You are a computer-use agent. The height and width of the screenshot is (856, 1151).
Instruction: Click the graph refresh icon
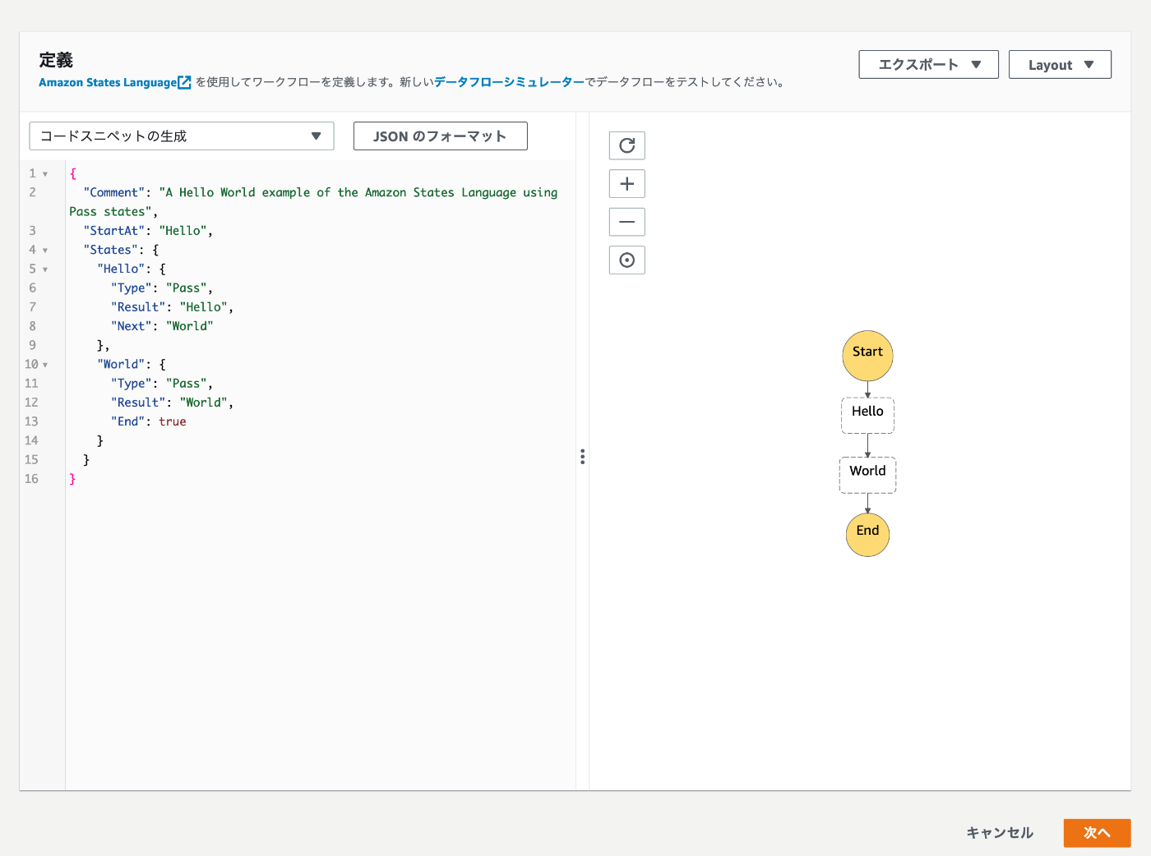point(626,145)
